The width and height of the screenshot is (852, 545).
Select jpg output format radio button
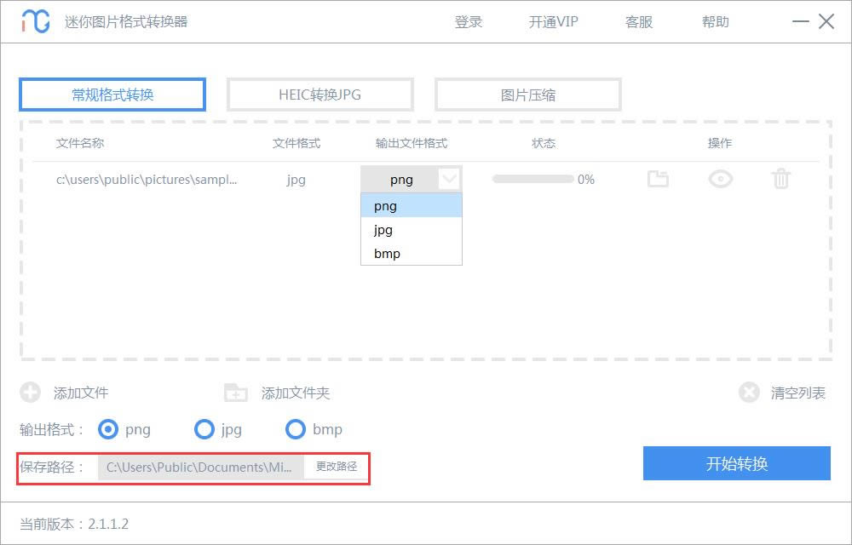[204, 429]
